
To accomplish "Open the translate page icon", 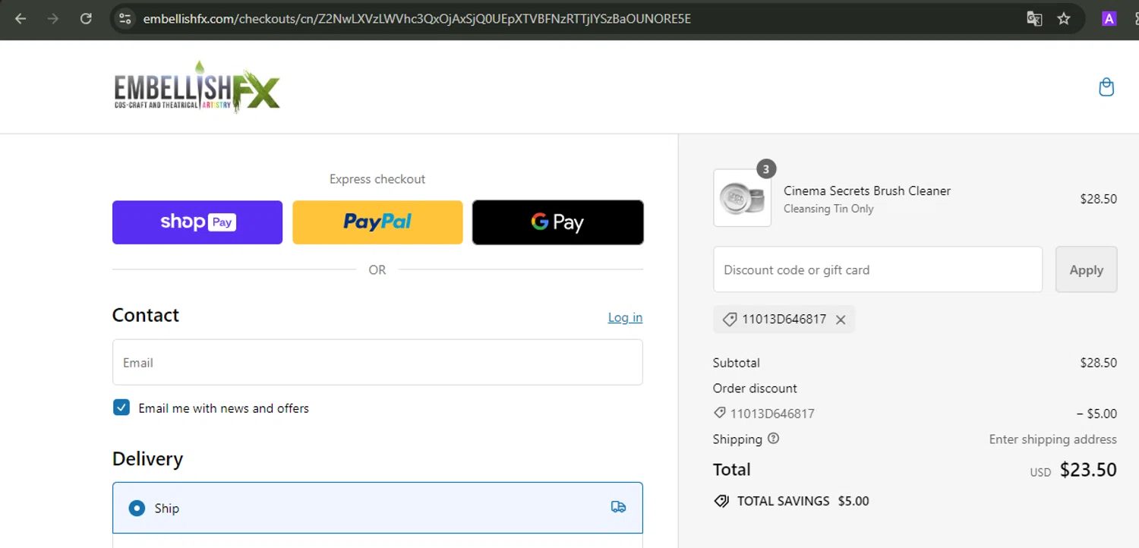I will point(1034,19).
